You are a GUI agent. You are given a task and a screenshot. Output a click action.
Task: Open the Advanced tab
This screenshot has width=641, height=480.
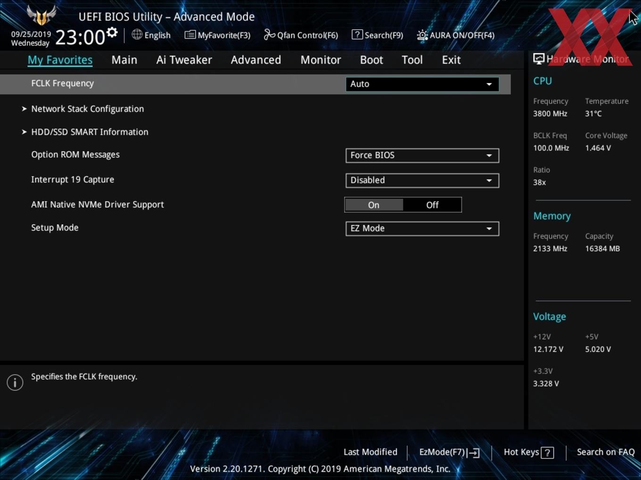coord(256,60)
